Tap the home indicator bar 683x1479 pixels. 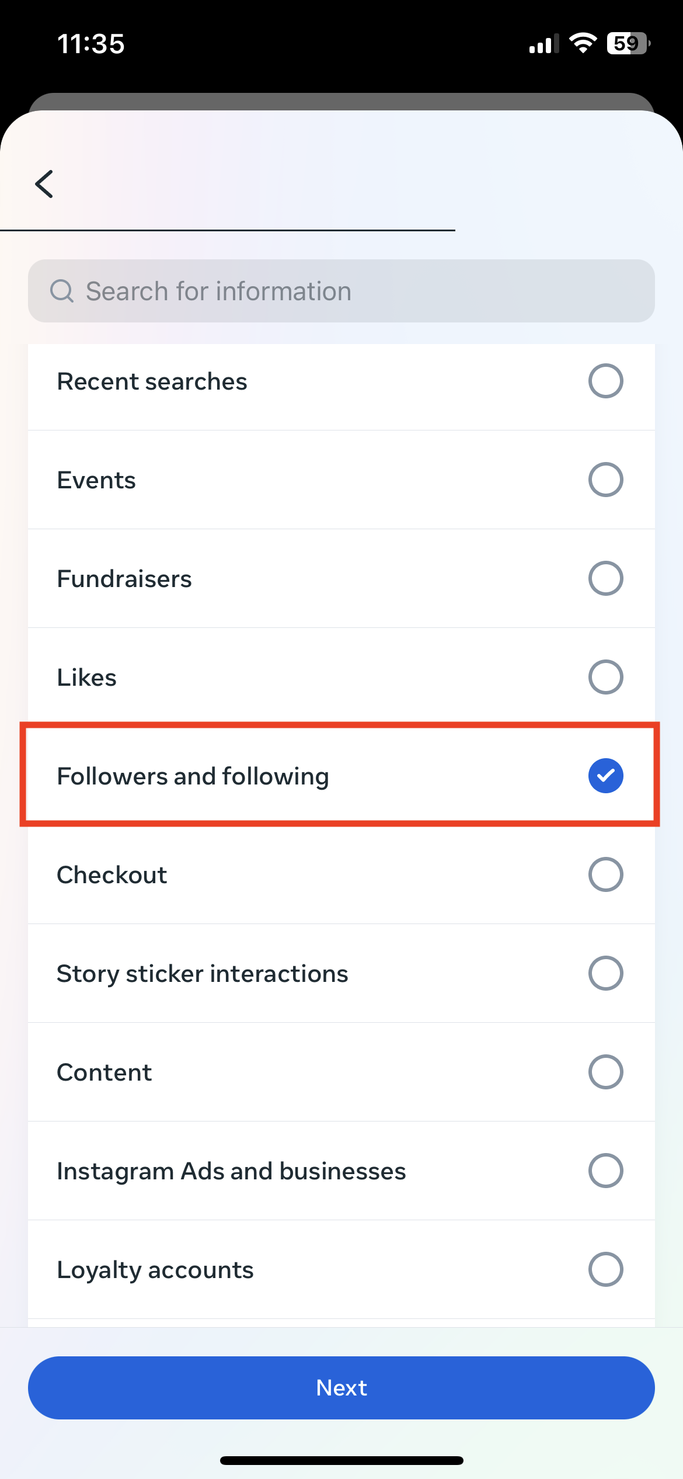tap(341, 1460)
